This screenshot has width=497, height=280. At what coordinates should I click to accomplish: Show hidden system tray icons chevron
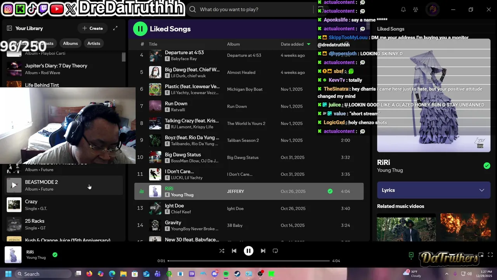coord(447,274)
